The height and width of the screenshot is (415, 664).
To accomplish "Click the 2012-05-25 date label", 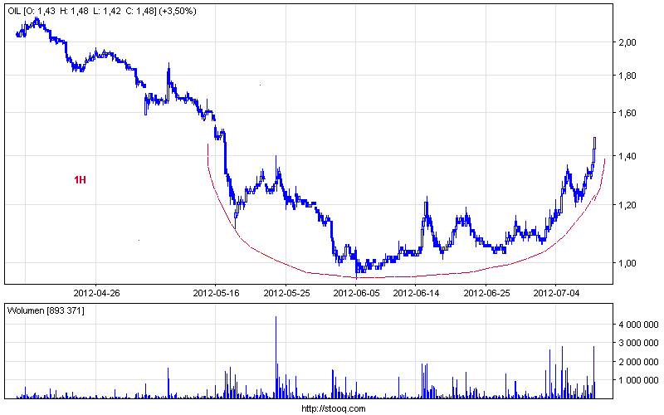I will [x=286, y=293].
